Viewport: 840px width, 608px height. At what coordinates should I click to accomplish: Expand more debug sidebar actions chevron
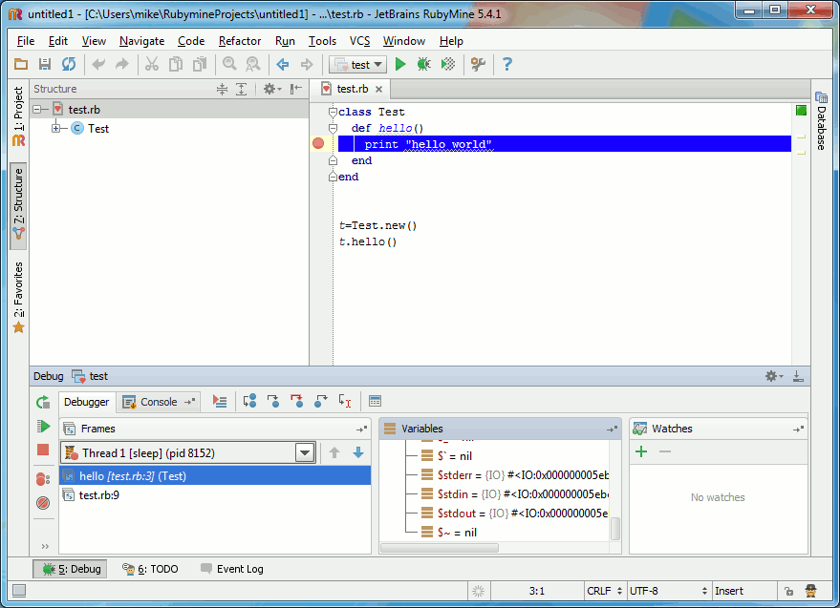[45, 547]
